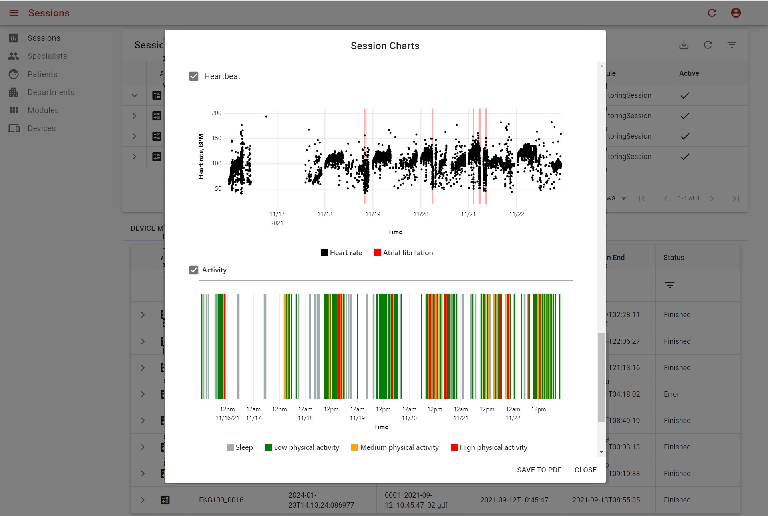This screenshot has width=768, height=516.
Task: Expand the EKG100_0016 measurement row
Action: click(143, 500)
